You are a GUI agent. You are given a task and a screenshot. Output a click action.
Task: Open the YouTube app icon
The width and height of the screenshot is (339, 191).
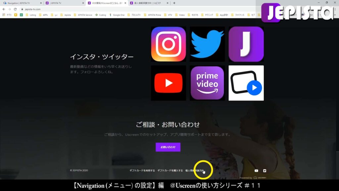tap(168, 82)
